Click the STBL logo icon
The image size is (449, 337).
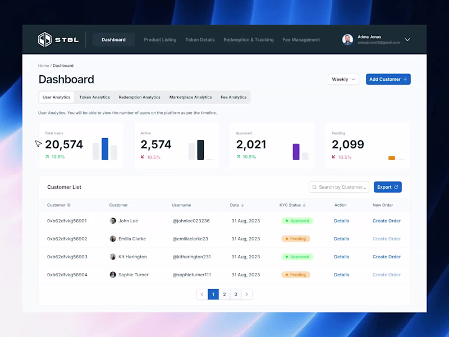(45, 39)
